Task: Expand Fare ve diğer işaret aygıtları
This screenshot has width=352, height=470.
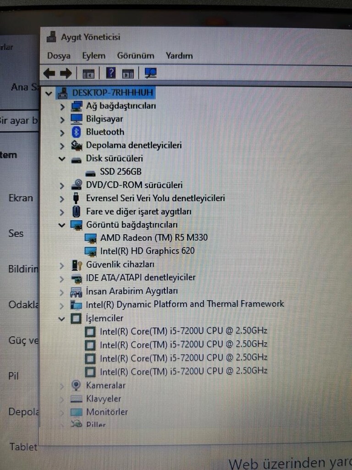Action: point(62,212)
